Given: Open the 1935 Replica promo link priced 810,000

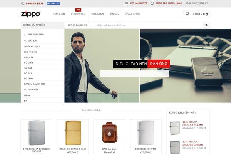Looking at the screenshot, I should (193, 124).
